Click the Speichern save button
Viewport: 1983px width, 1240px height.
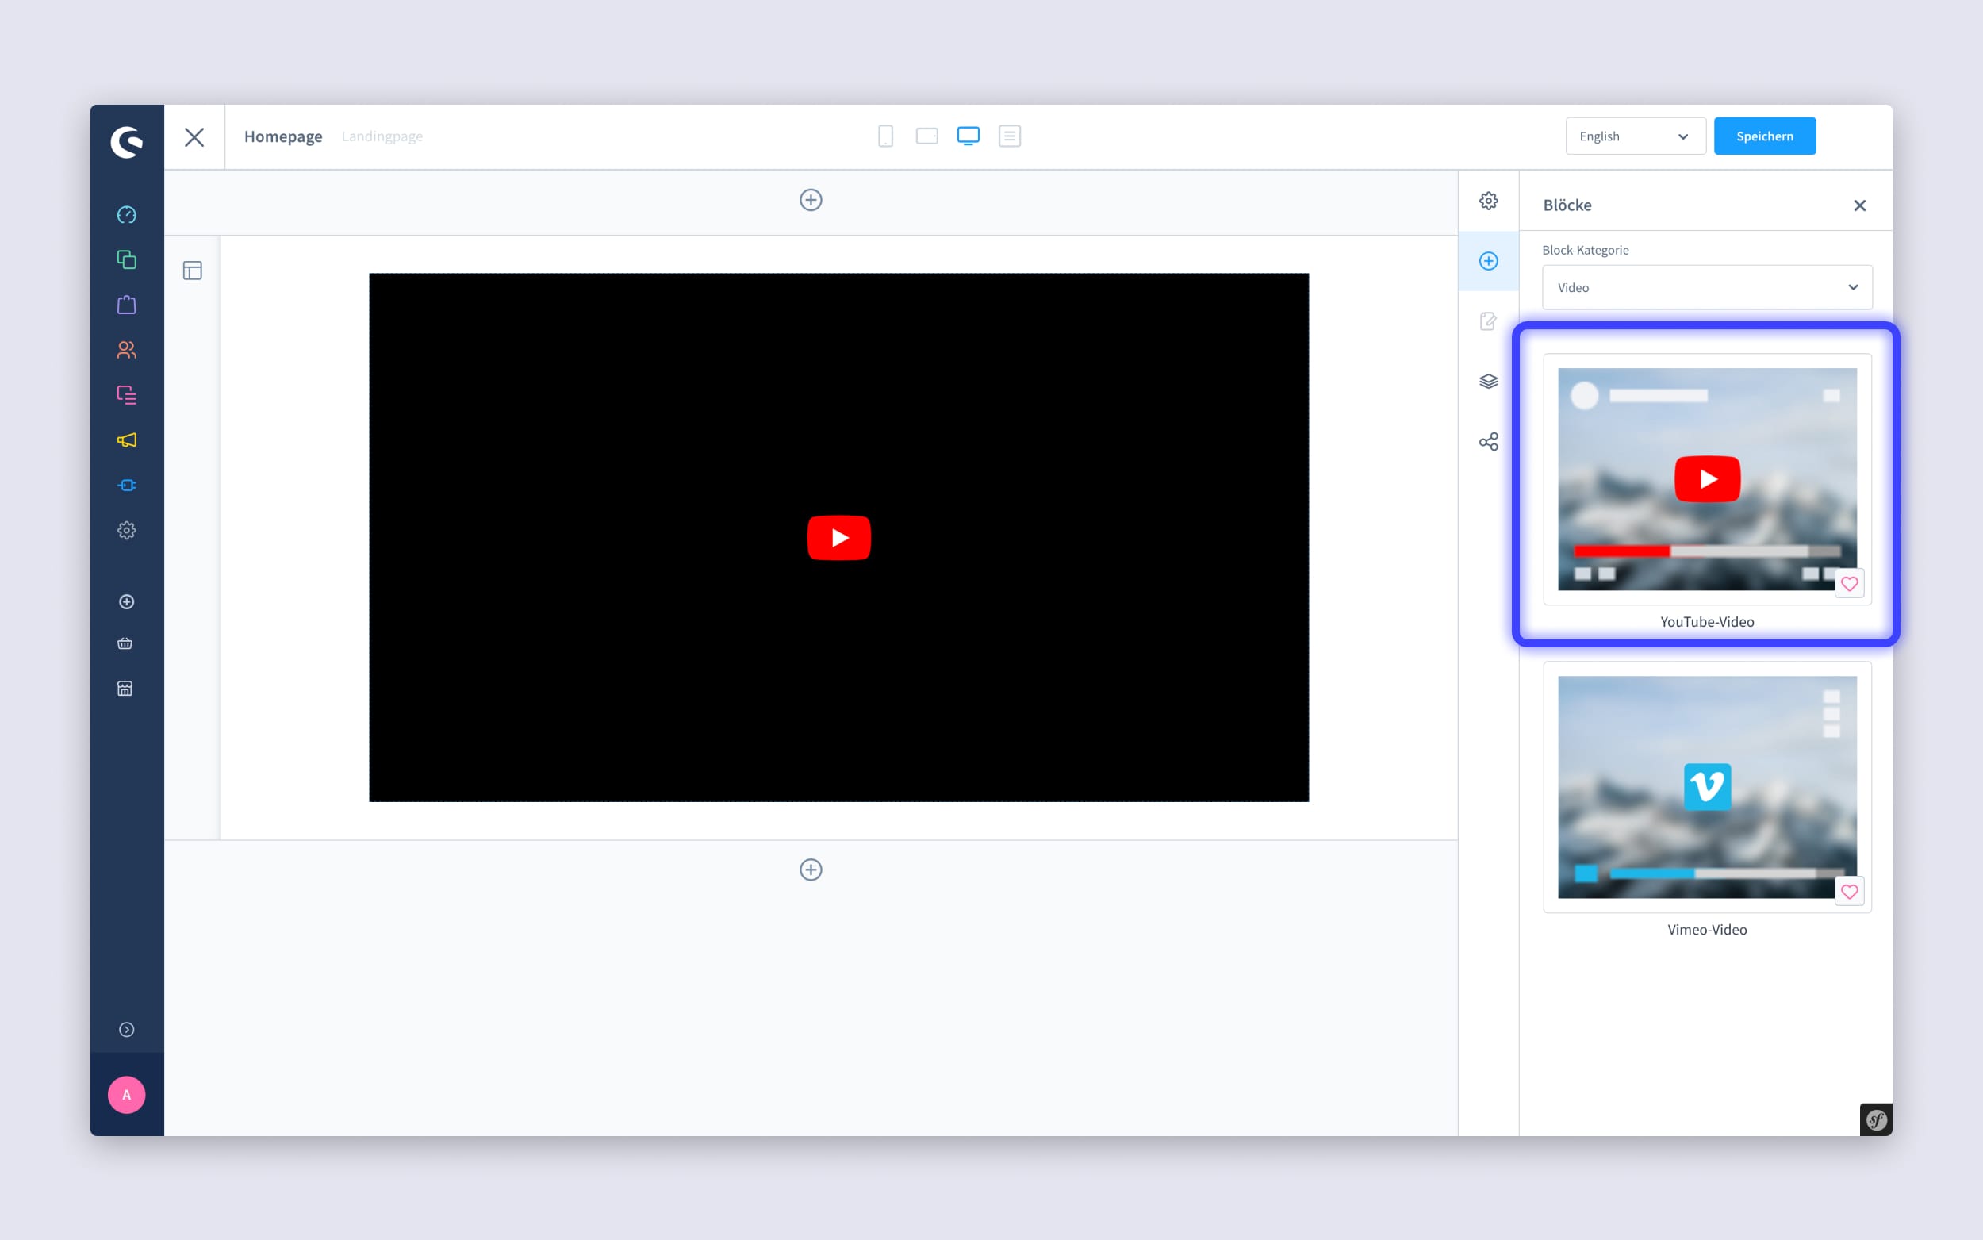1765,136
